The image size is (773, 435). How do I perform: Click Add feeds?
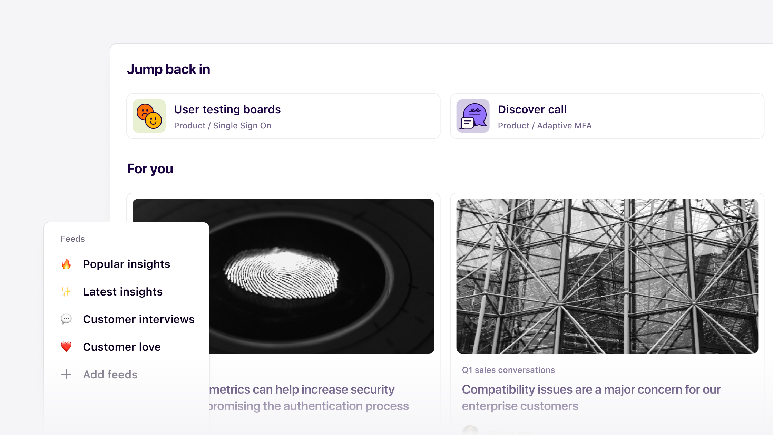point(110,375)
